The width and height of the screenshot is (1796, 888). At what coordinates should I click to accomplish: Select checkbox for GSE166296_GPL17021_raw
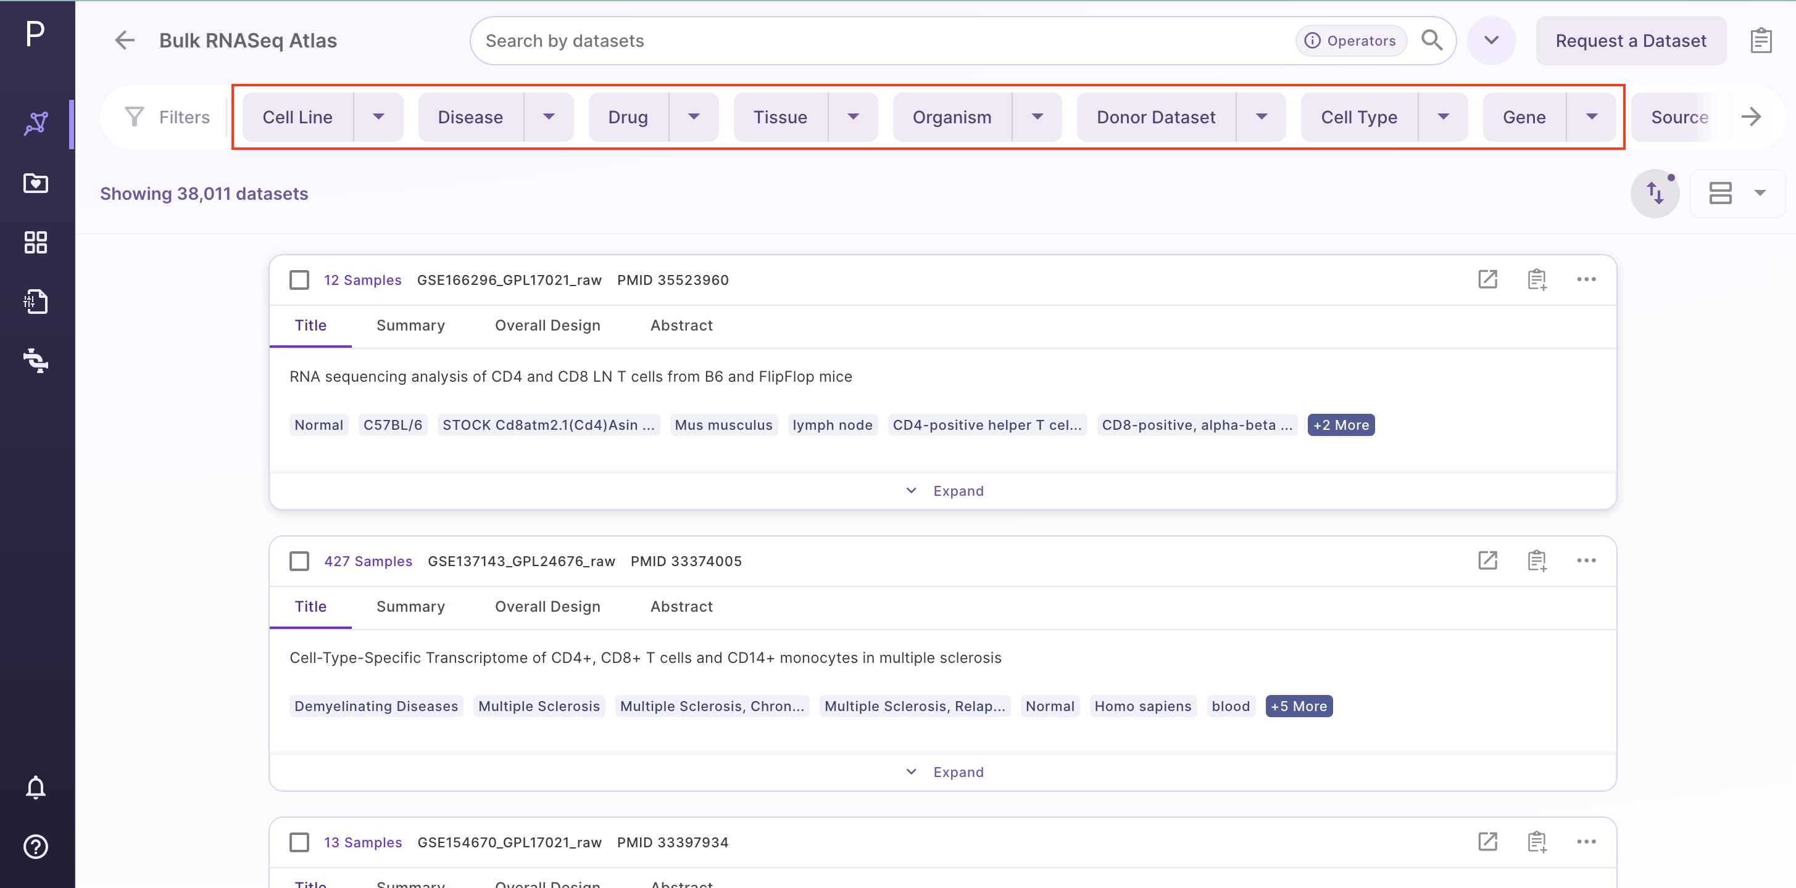(x=299, y=280)
